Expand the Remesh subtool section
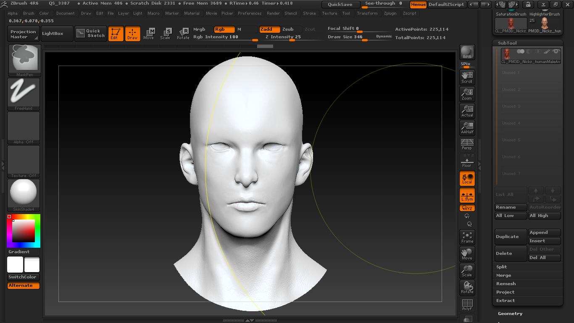Viewport: 574px width, 323px height. (x=506, y=284)
